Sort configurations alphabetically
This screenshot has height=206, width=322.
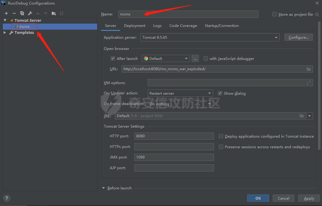click(61, 13)
